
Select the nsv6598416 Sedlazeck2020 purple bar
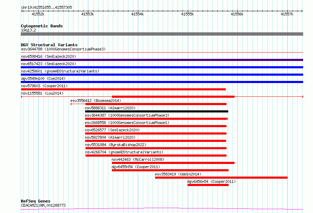click(x=162, y=60)
